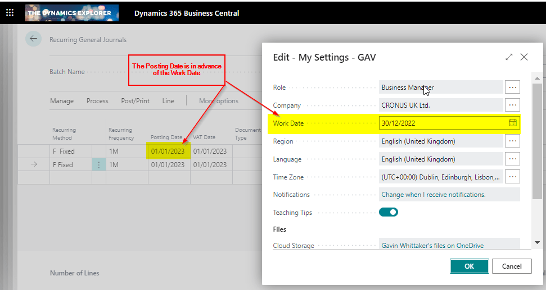Image resolution: width=546 pixels, height=290 pixels.
Task: Open the Region selection ellipsis
Action: tap(512, 141)
